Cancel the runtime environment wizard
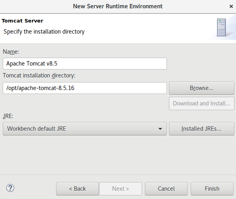The image size is (236, 199). [x=166, y=189]
